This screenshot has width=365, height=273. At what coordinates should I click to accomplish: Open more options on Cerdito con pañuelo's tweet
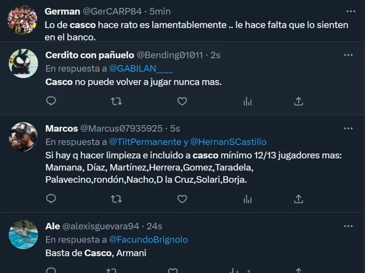pos(348,54)
